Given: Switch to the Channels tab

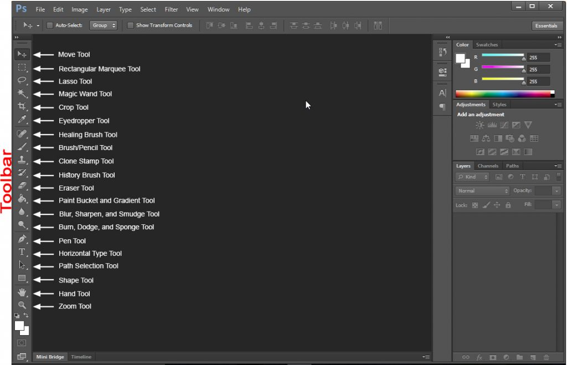Looking at the screenshot, I should pyautogui.click(x=488, y=166).
